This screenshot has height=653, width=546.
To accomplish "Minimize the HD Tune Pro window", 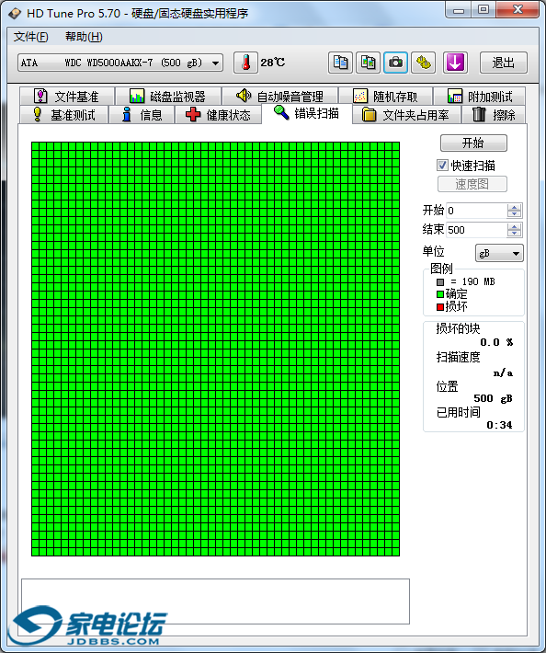I will pos(459,9).
